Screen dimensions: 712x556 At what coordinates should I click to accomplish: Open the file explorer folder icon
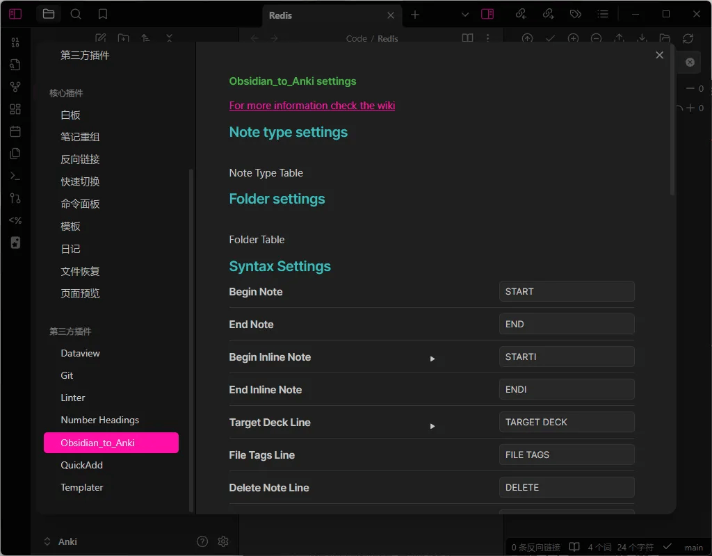(x=49, y=14)
